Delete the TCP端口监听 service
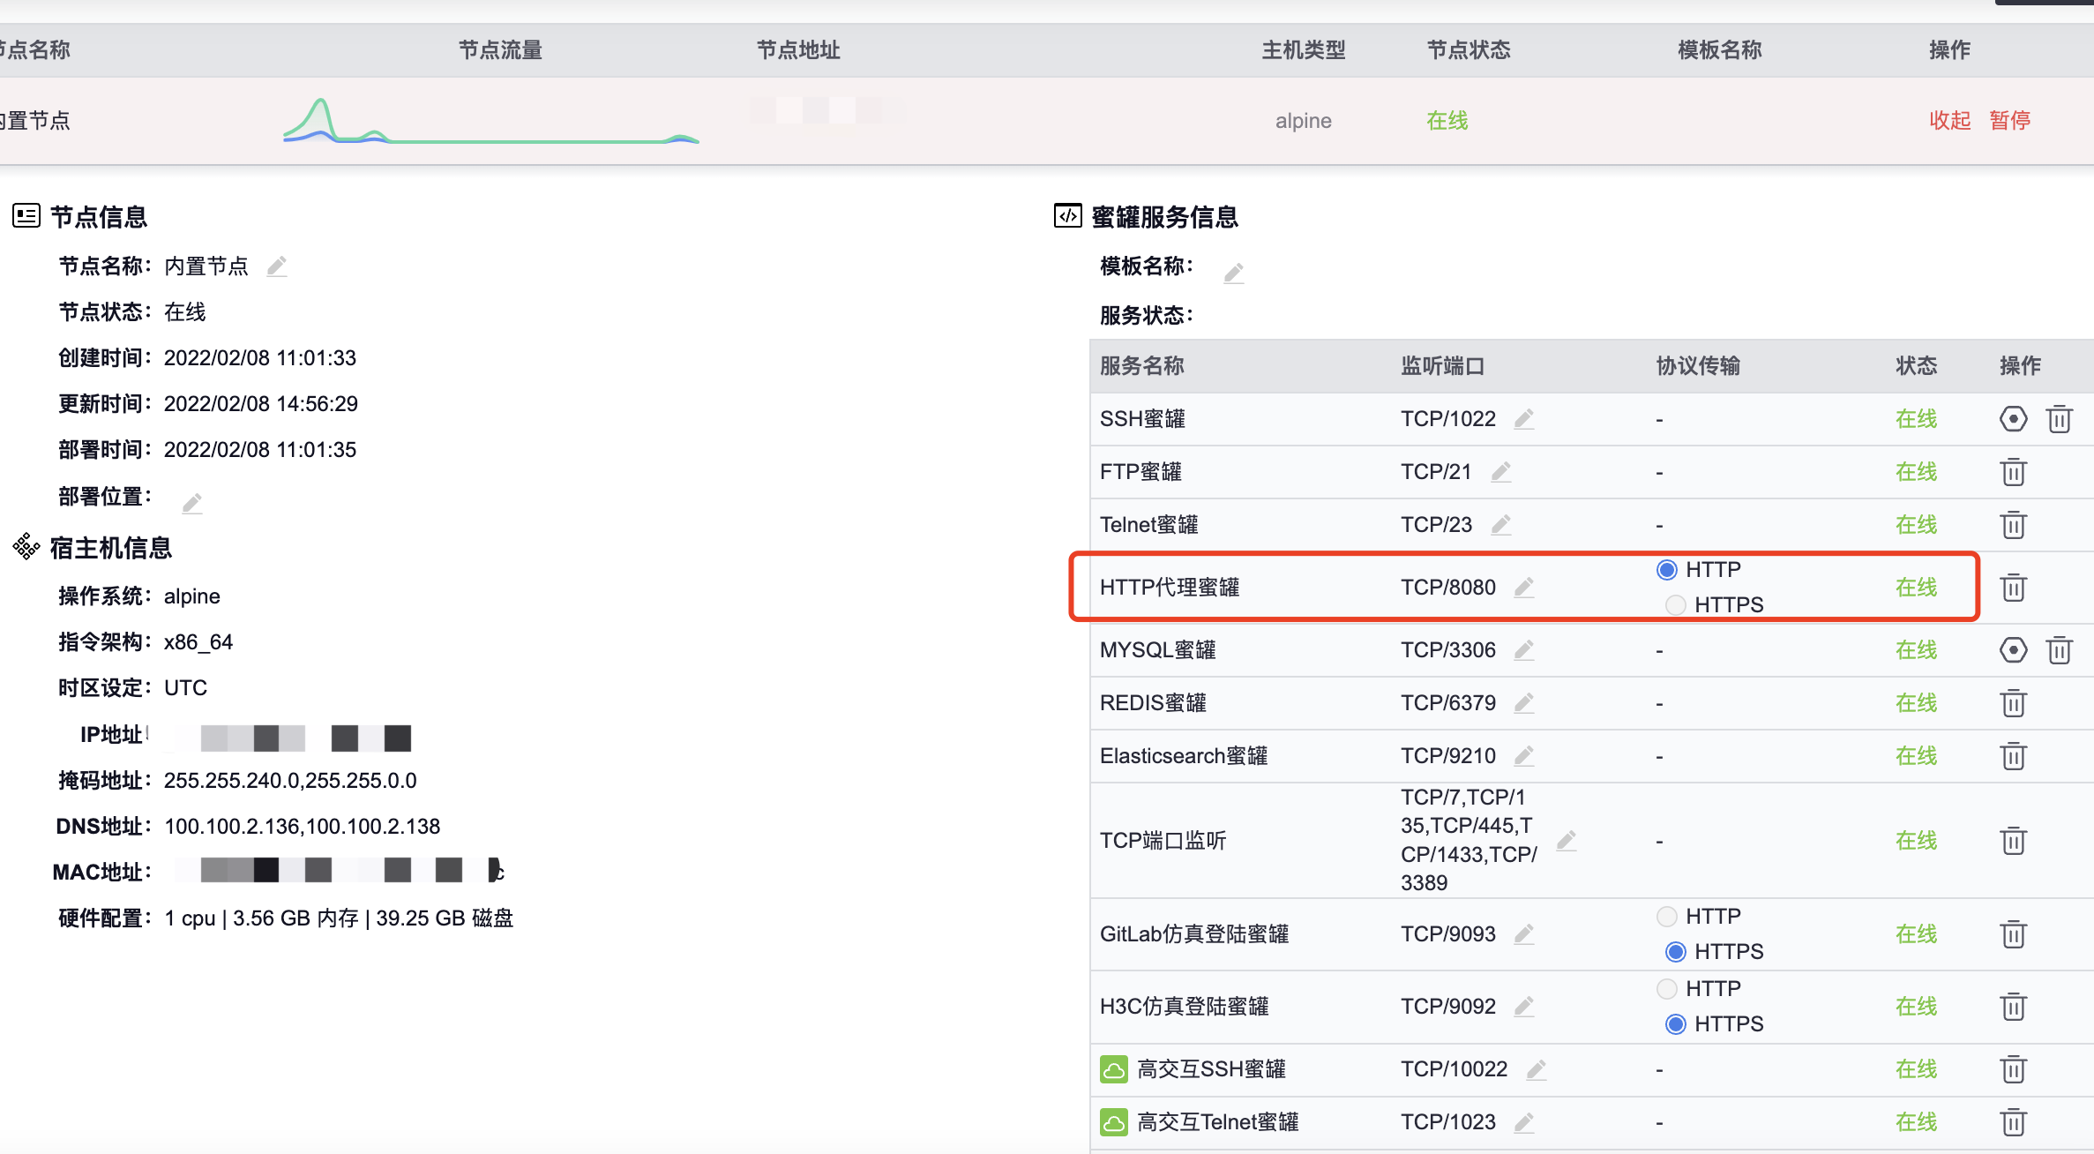This screenshot has width=2094, height=1154. pos(2014,841)
